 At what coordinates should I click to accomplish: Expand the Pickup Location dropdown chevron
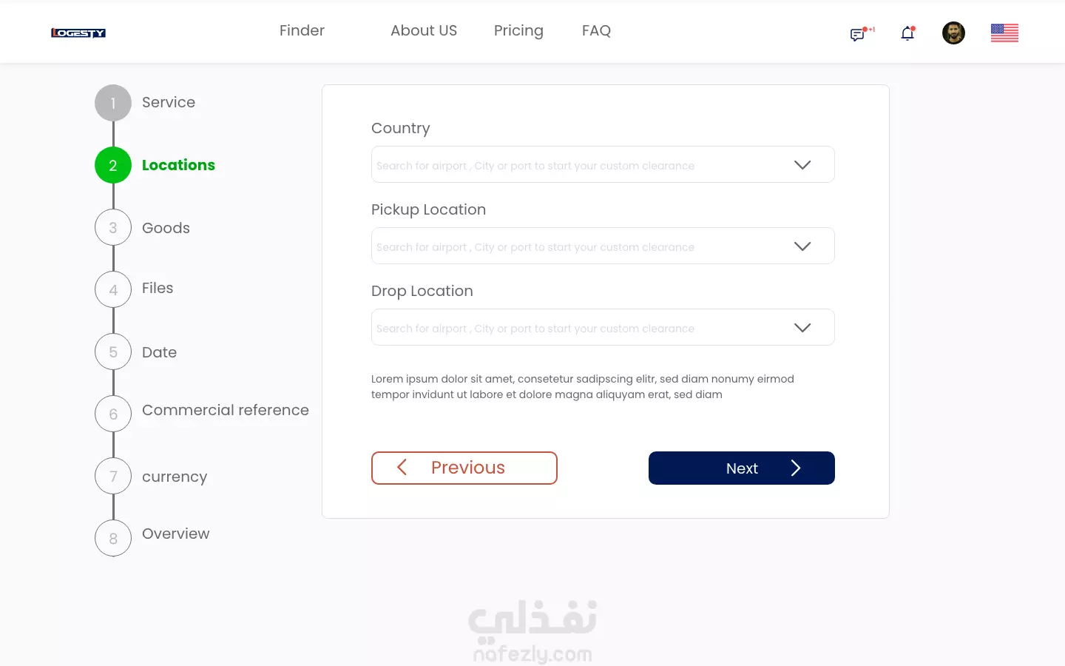802,246
